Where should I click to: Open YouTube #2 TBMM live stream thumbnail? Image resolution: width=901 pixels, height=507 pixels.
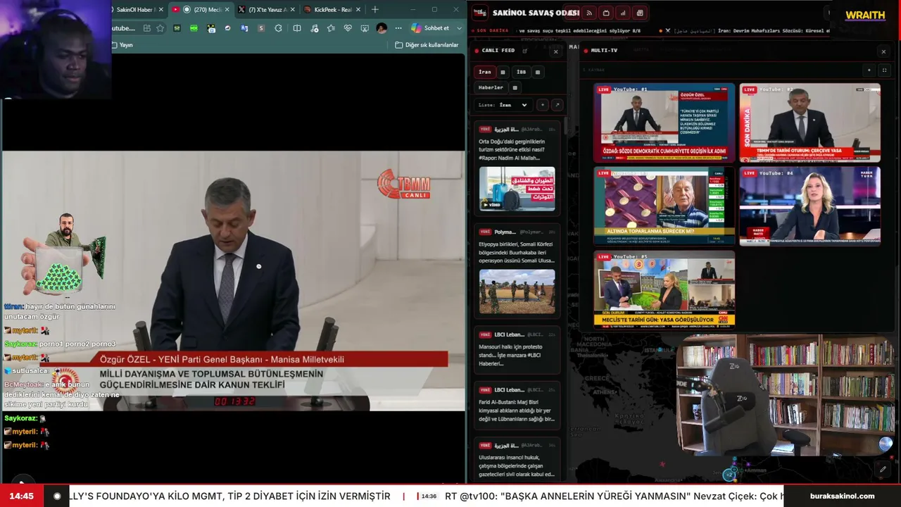tap(809, 123)
